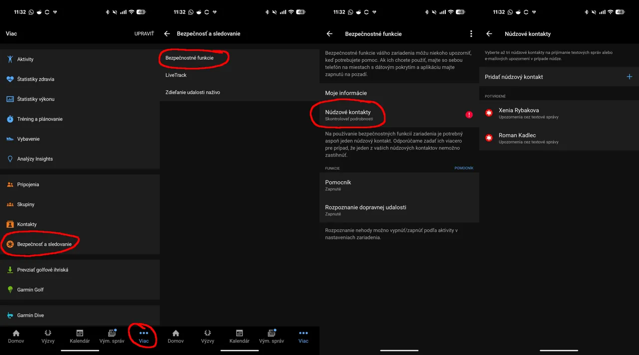This screenshot has height=355, width=639.
Task: Open Aktivity from the running figure icon
Action: (x=10, y=59)
